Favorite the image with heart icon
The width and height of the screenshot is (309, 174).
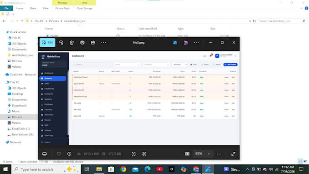(59, 154)
